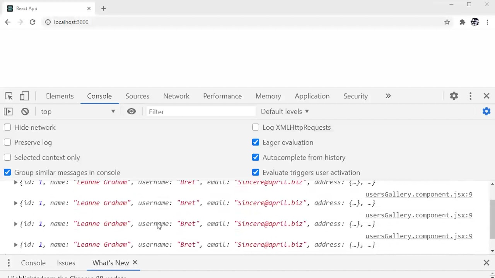
Task: Close the DevTools panel
Action: (486, 96)
